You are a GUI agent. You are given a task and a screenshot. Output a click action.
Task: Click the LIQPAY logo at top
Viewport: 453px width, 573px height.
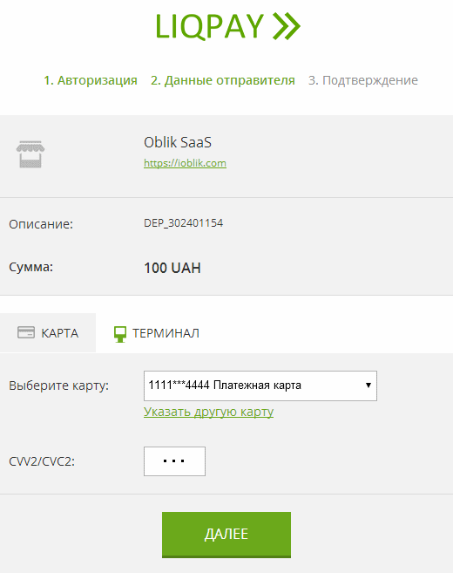click(x=227, y=26)
